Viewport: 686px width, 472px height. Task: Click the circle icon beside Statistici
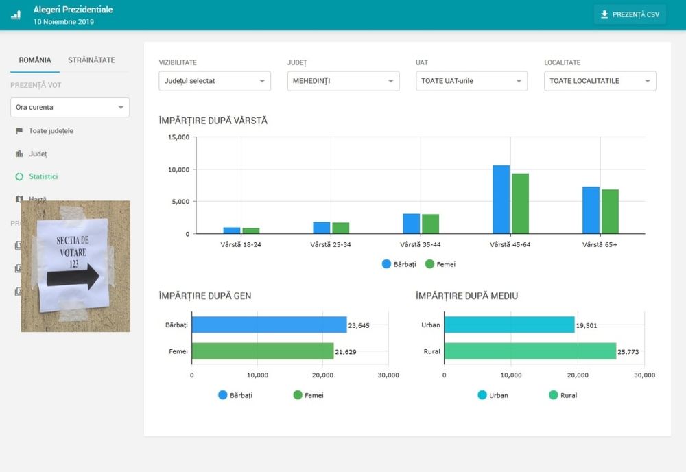pyautogui.click(x=19, y=176)
